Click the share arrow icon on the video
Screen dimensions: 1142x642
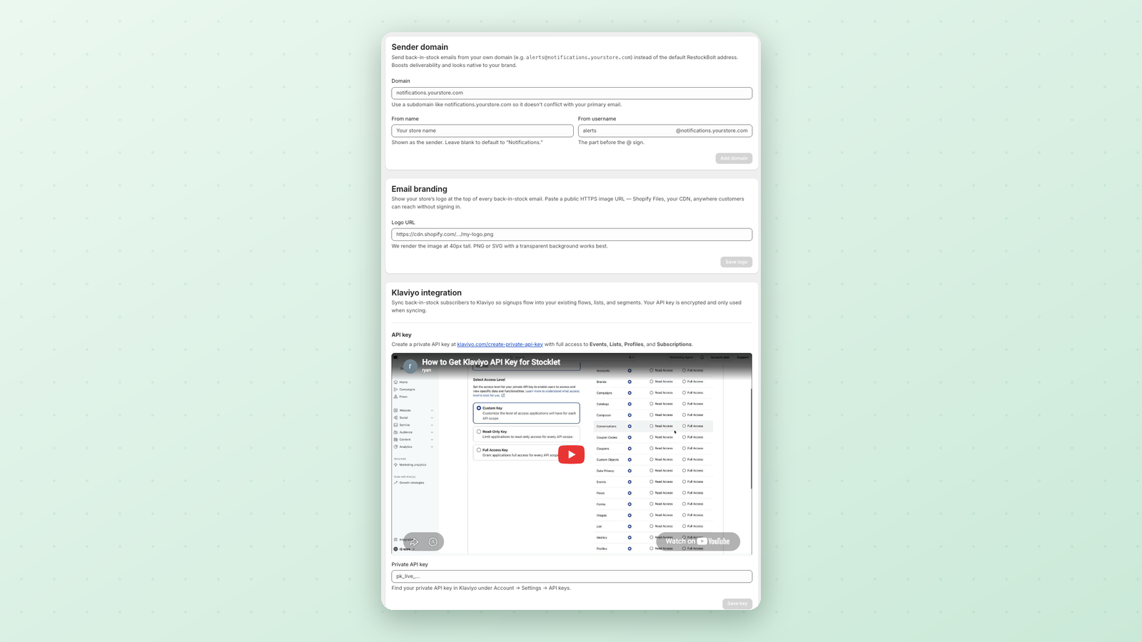(x=414, y=542)
